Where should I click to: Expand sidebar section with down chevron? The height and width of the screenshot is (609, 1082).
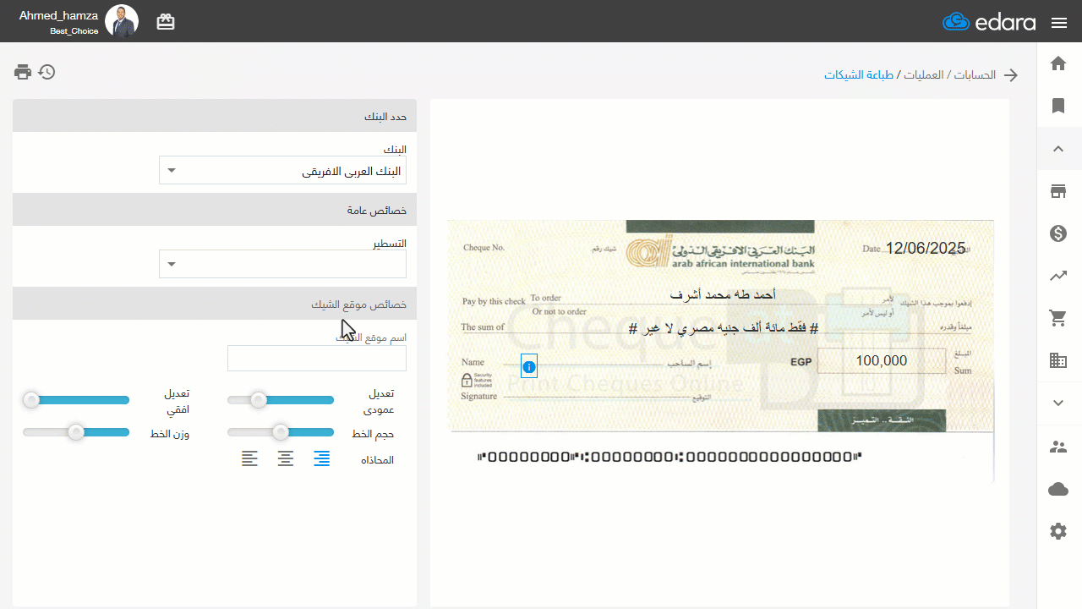click(1058, 403)
